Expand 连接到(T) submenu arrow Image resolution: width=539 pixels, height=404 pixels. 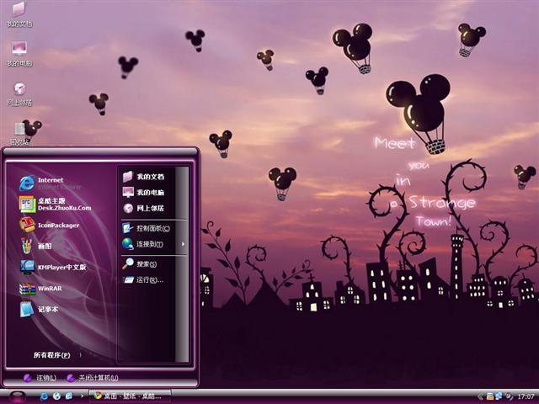click(184, 244)
